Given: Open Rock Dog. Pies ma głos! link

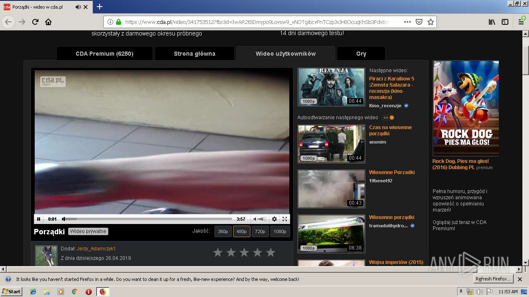Looking at the screenshot, I should click(x=460, y=164).
